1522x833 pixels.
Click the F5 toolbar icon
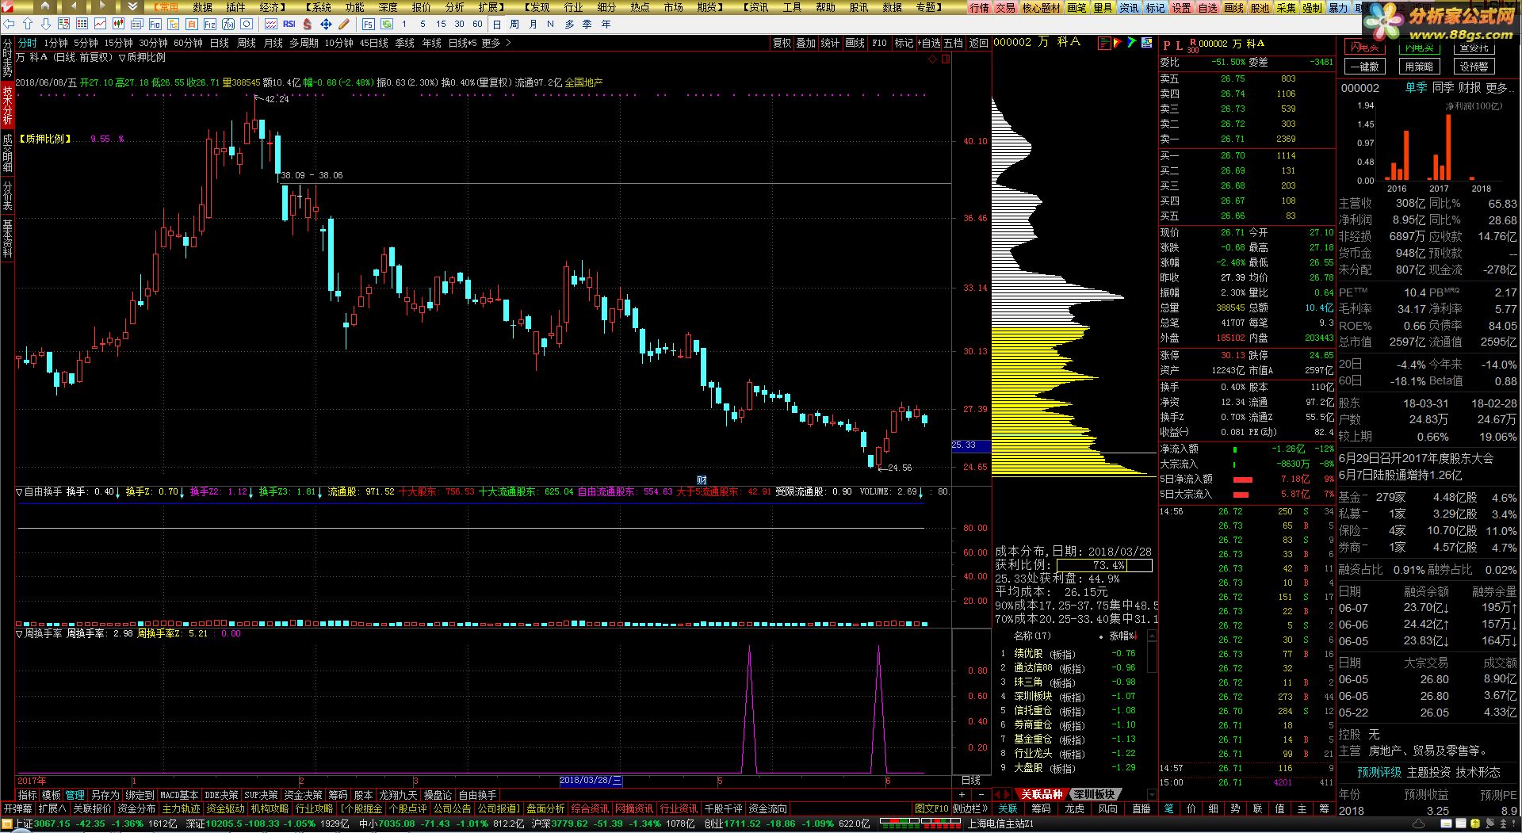pyautogui.click(x=368, y=24)
